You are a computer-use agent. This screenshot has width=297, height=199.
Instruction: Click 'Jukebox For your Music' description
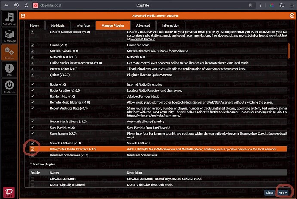(143, 96)
